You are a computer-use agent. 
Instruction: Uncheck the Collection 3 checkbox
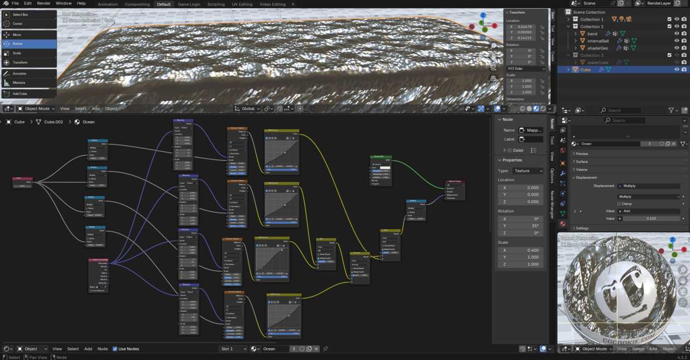point(670,55)
